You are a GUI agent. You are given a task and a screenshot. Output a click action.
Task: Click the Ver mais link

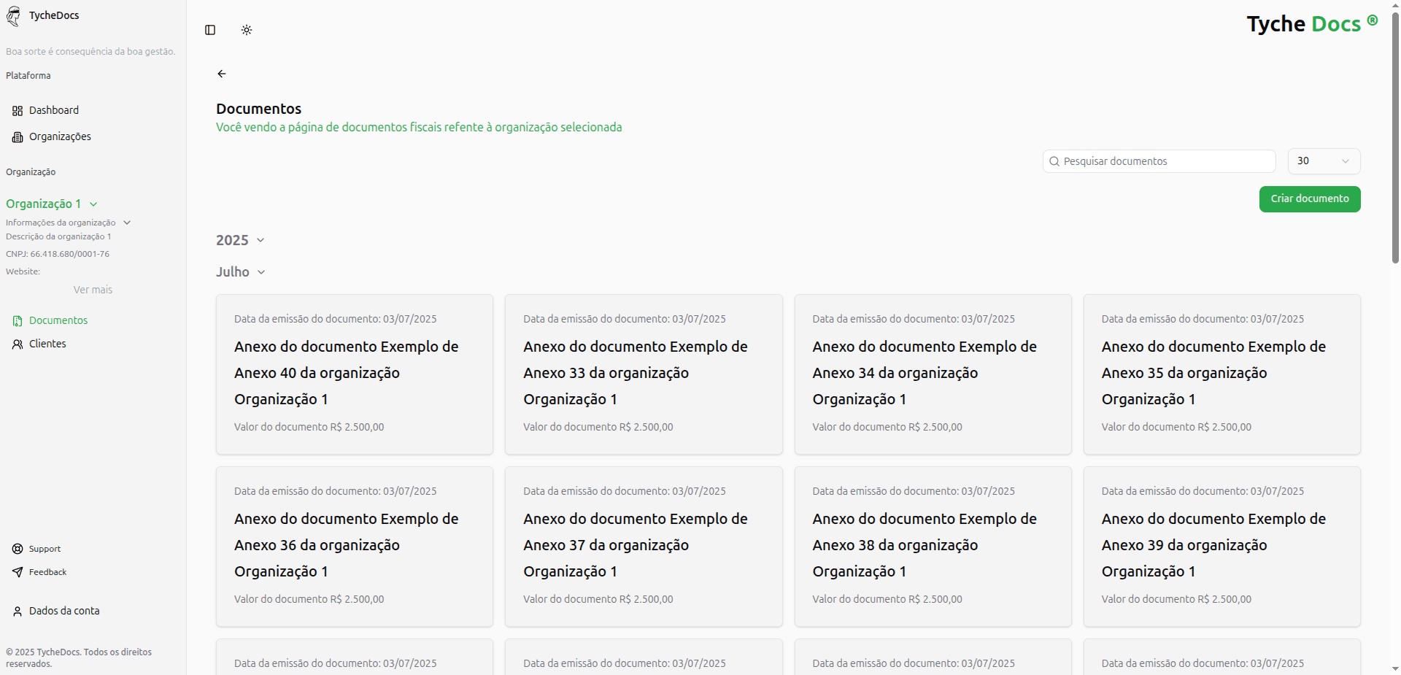92,289
